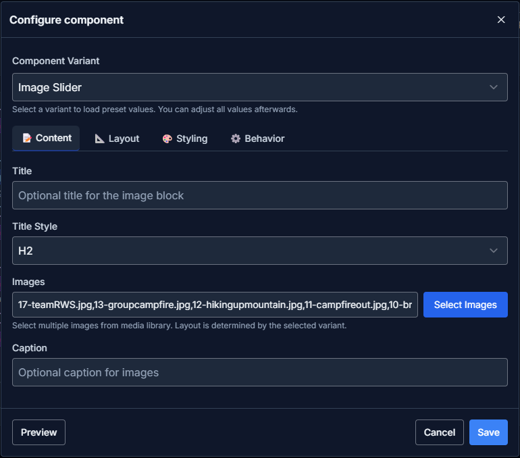This screenshot has width=520, height=458.
Task: Click the color palette icon beside Styling
Action: click(x=167, y=138)
